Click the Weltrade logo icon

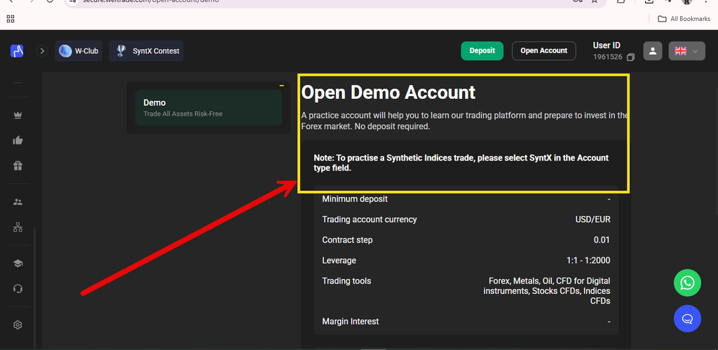point(17,51)
